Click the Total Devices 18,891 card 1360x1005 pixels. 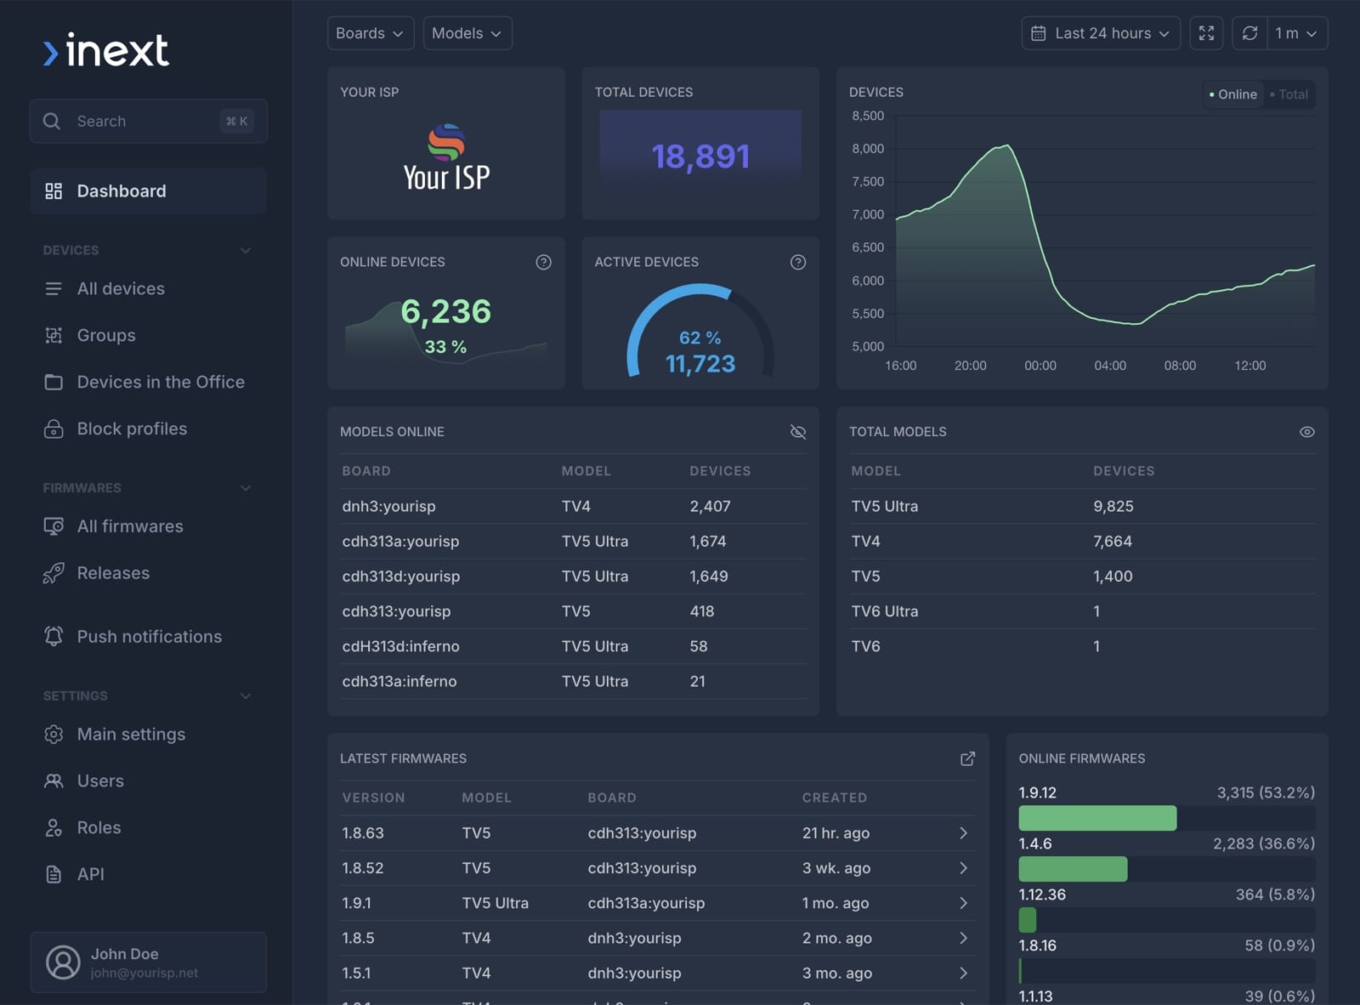(700, 144)
